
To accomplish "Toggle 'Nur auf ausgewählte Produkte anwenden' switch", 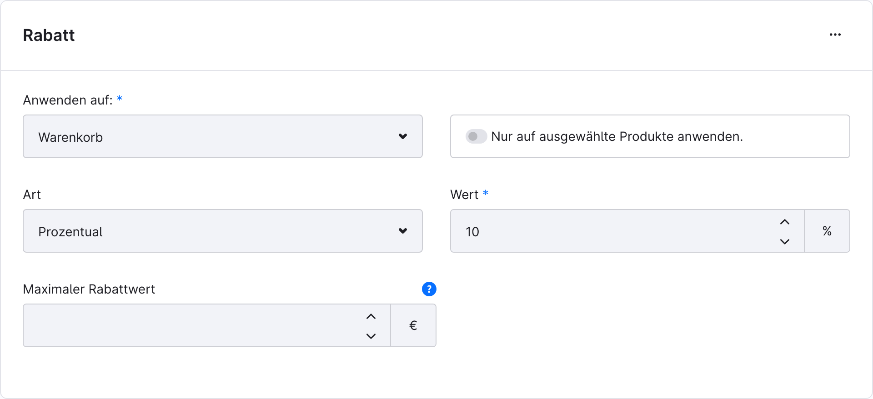I will pos(476,136).
